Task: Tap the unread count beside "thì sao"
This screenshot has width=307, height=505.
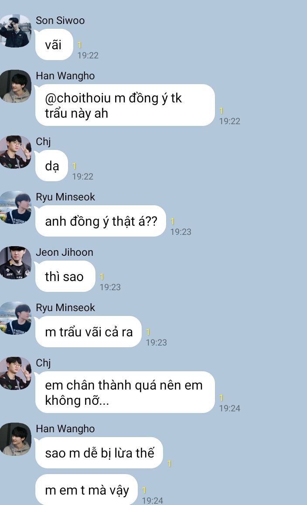Action: coord(102,277)
